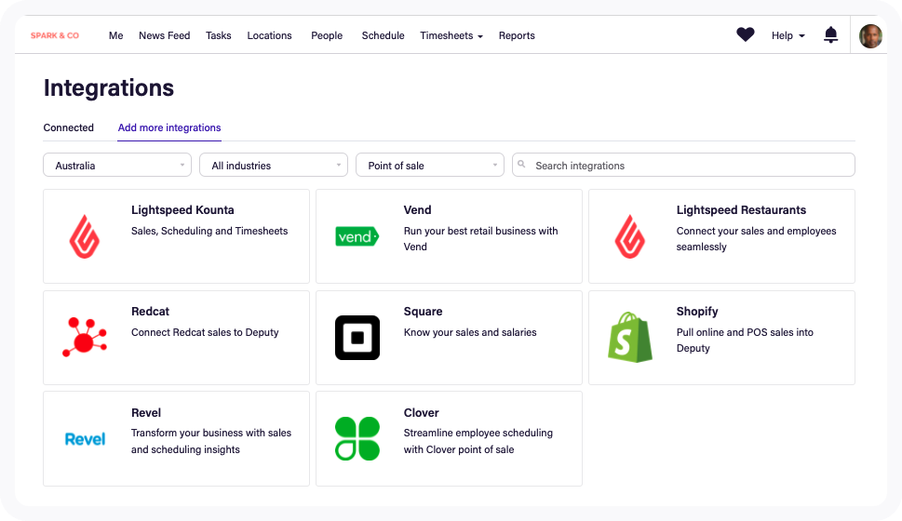The width and height of the screenshot is (902, 521).
Task: Open the user profile avatar
Action: (870, 35)
